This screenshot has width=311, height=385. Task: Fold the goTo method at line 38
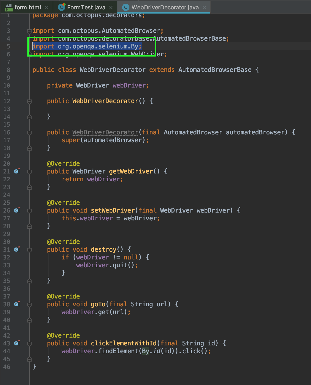tap(29, 305)
